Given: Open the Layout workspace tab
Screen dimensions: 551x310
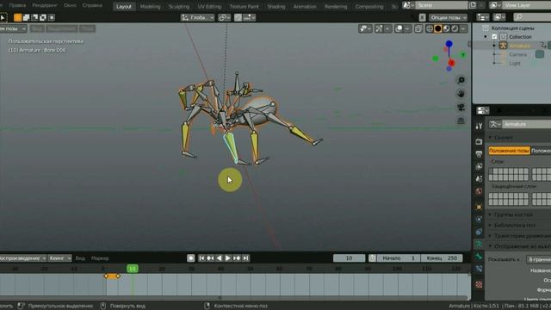Looking at the screenshot, I should 124,6.
